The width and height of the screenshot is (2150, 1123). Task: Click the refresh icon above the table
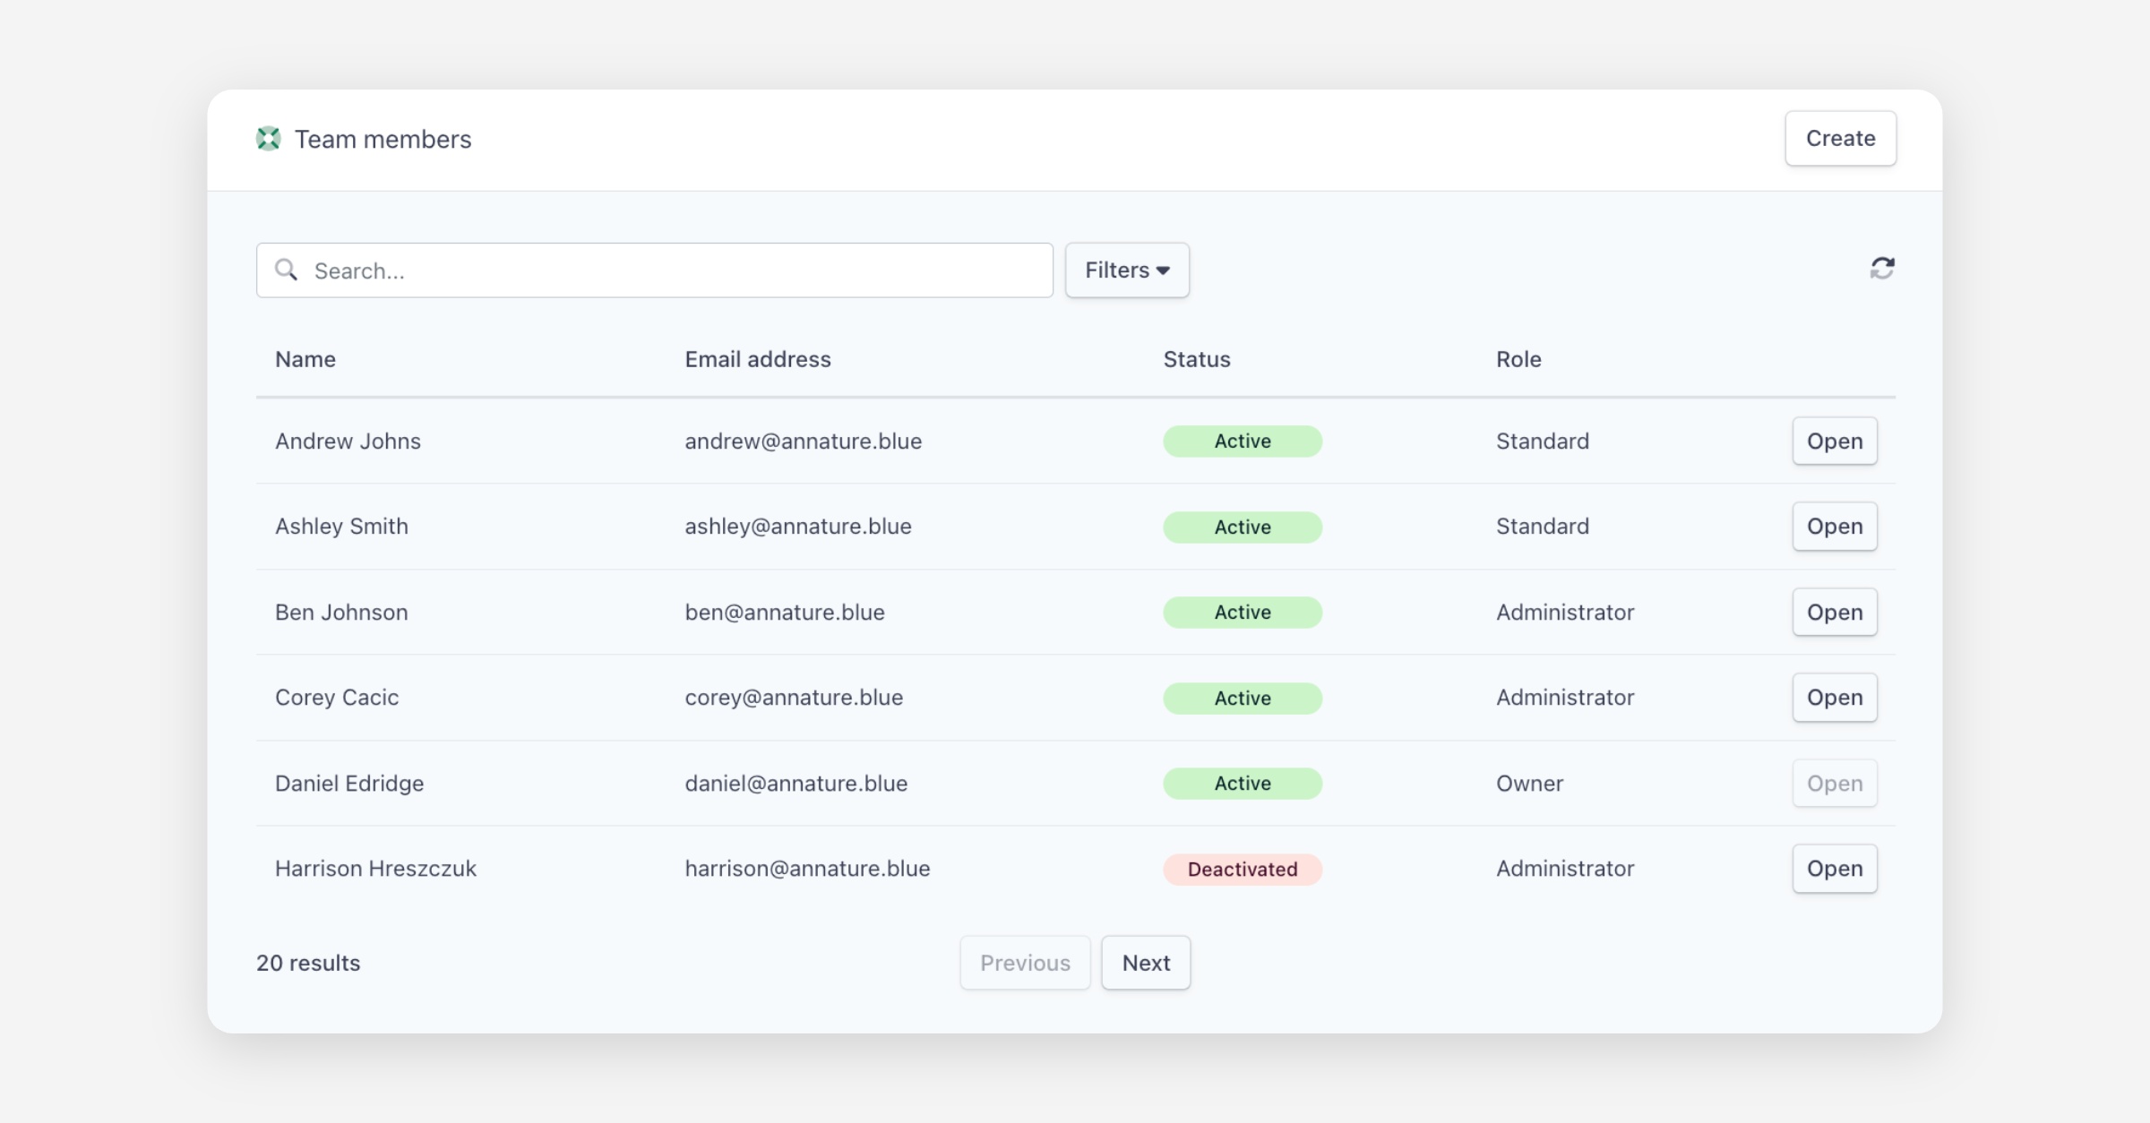pyautogui.click(x=1881, y=269)
